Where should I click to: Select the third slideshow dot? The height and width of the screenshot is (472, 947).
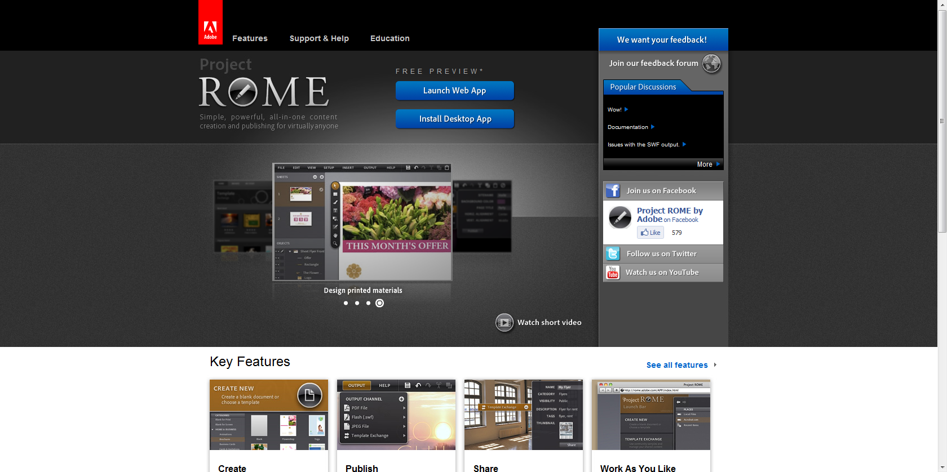coord(368,303)
